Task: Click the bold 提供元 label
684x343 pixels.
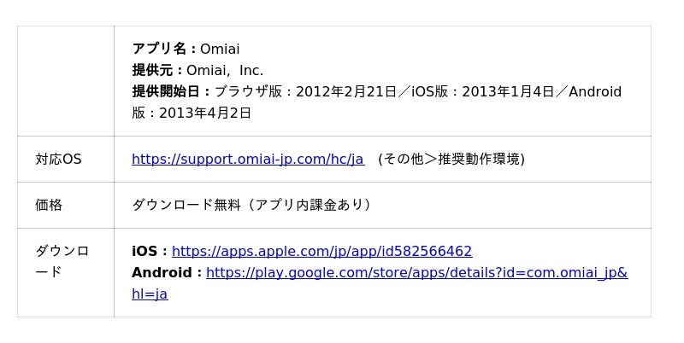Action: pos(157,71)
